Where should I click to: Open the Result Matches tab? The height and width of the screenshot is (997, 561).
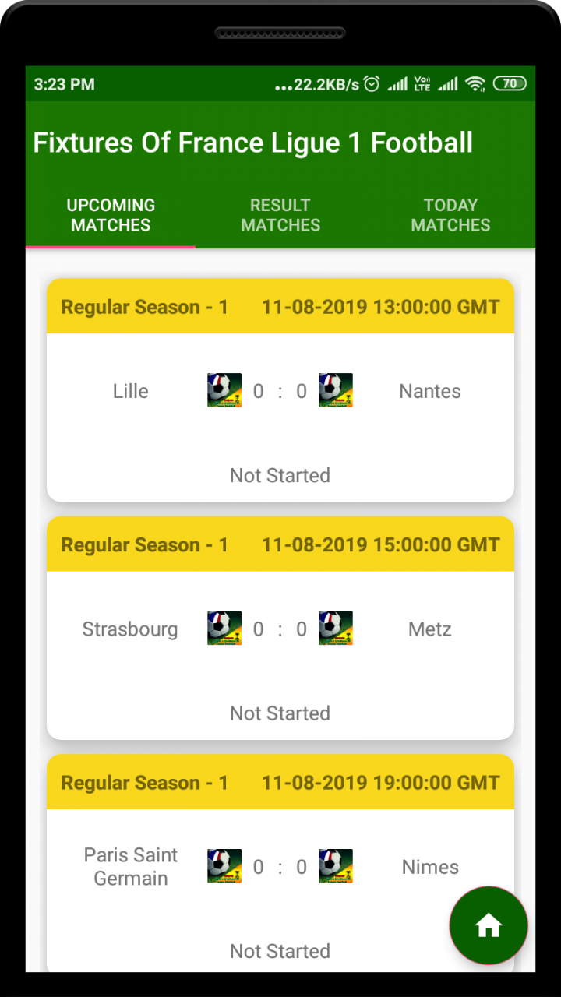click(280, 215)
